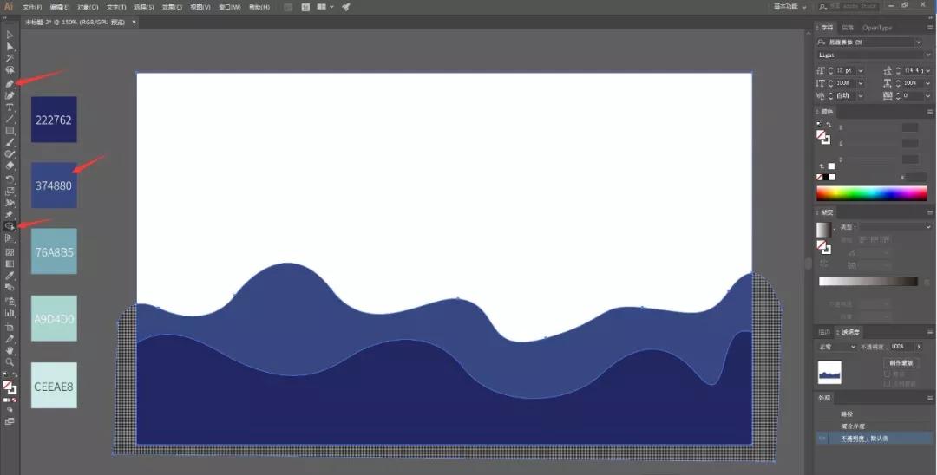This screenshot has height=475, width=937.
Task: Open the 文字(T) menu
Action: [x=116, y=7]
